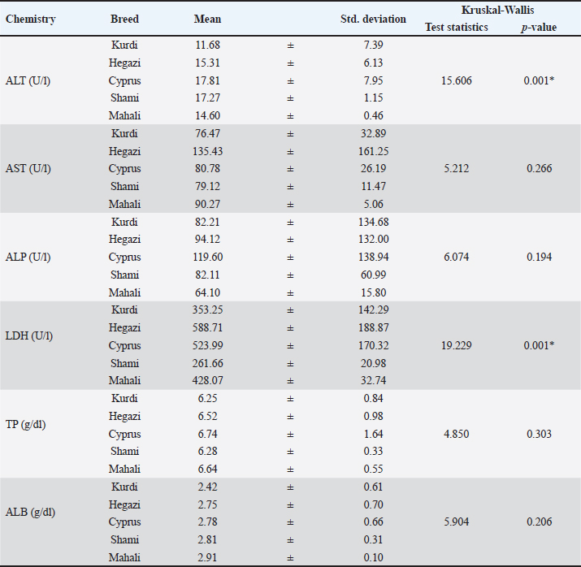The height and width of the screenshot is (567, 581).
Task: Select the test statistic value 19.229
Action: (456, 345)
